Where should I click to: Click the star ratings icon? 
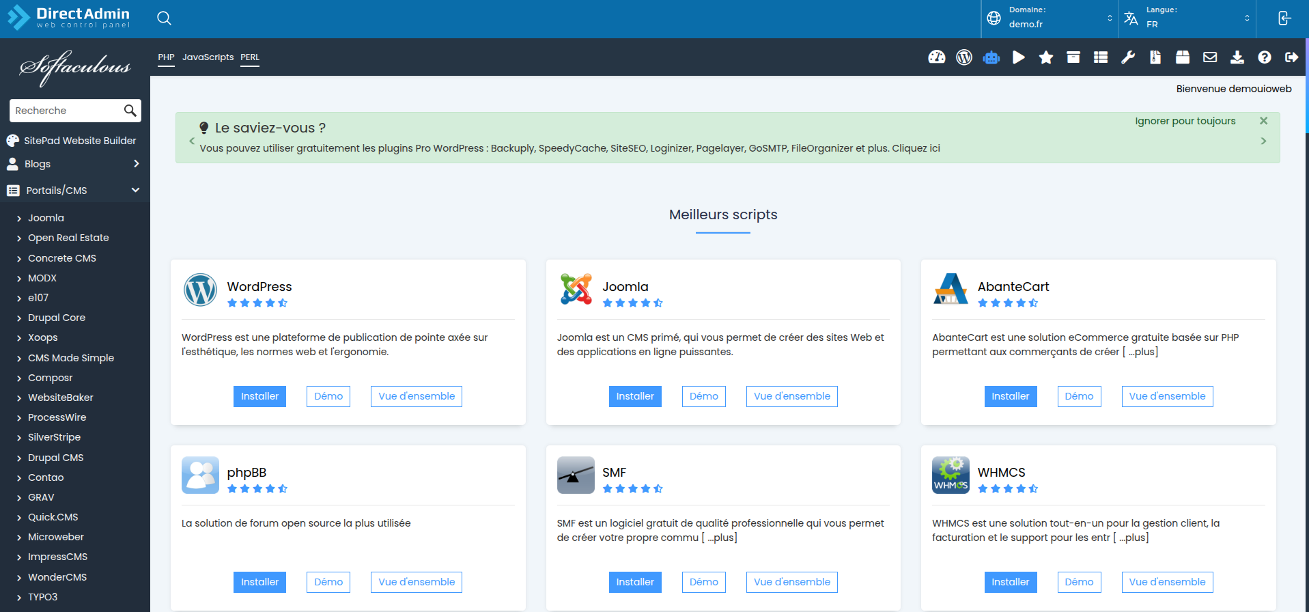pyautogui.click(x=1046, y=57)
